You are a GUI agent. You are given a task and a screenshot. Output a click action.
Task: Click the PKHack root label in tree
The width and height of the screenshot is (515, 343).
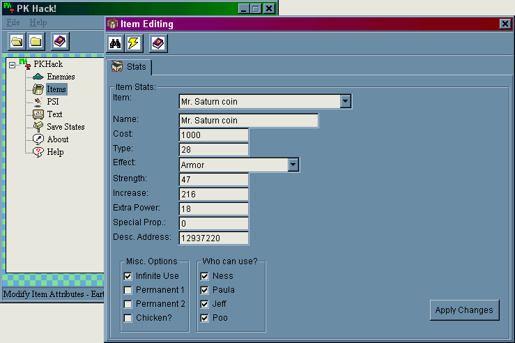[x=48, y=64]
